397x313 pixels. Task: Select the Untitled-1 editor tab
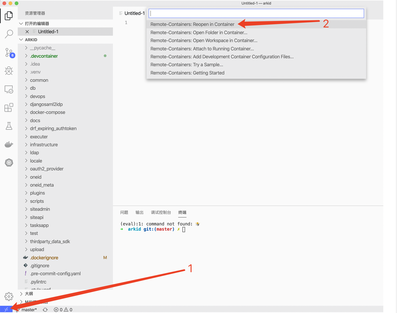132,13
